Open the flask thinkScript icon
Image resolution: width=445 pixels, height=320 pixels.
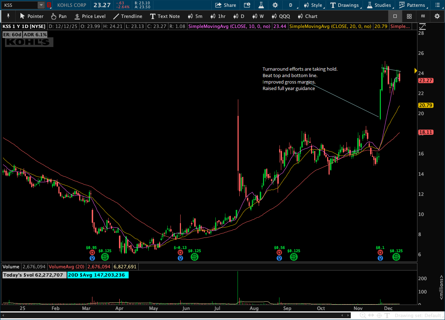point(261,5)
